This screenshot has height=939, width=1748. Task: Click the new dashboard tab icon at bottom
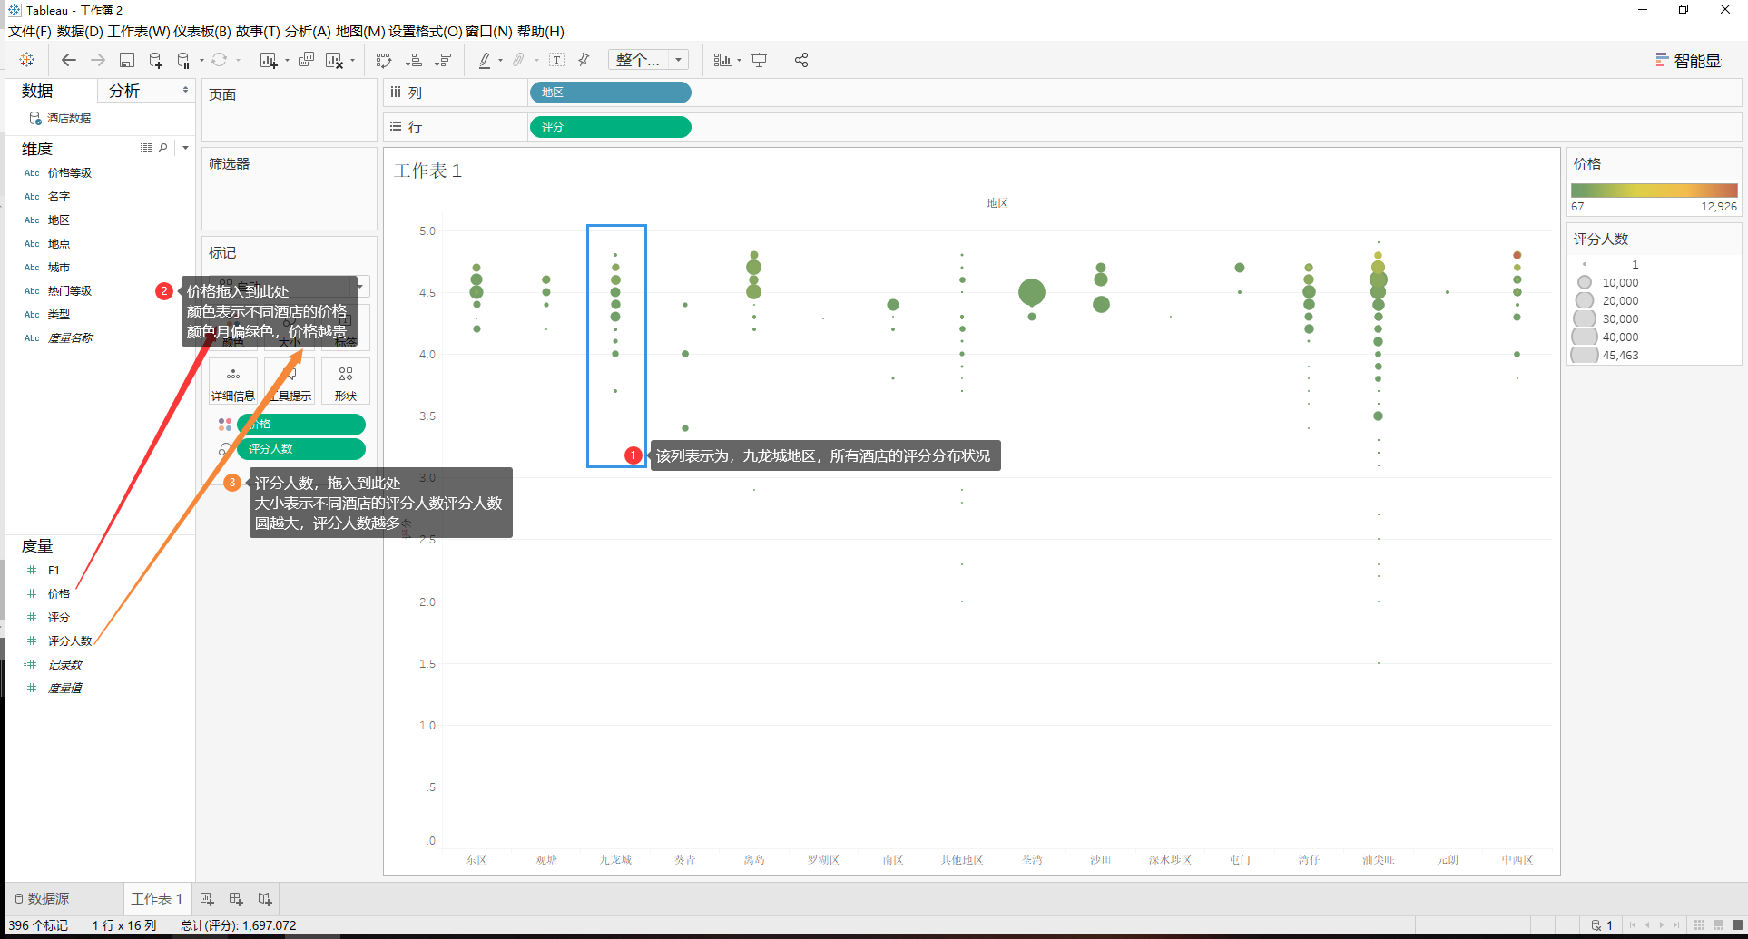tap(236, 899)
